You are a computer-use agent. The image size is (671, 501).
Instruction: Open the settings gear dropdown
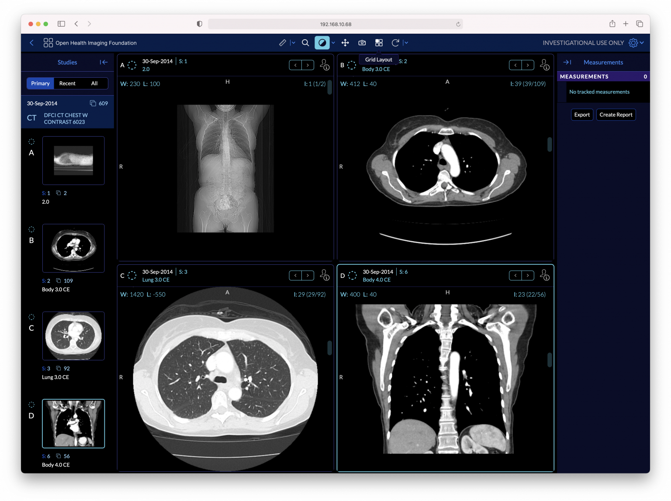coord(636,43)
